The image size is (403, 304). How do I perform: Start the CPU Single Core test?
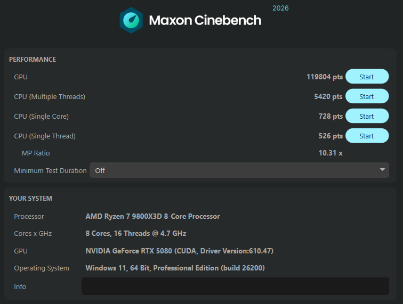click(367, 116)
